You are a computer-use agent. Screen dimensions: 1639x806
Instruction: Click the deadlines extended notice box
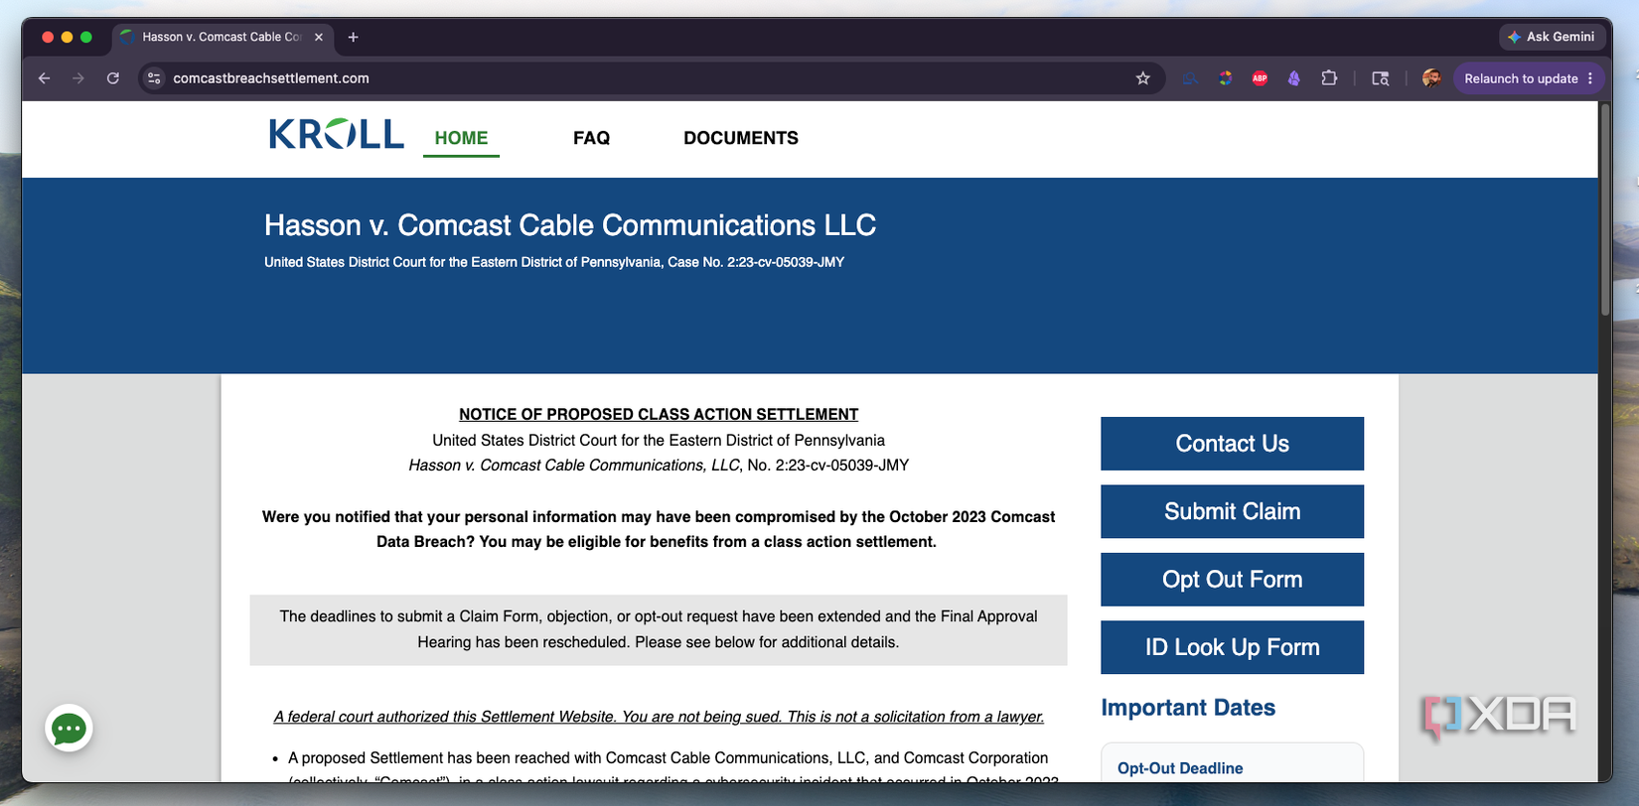pyautogui.click(x=659, y=630)
